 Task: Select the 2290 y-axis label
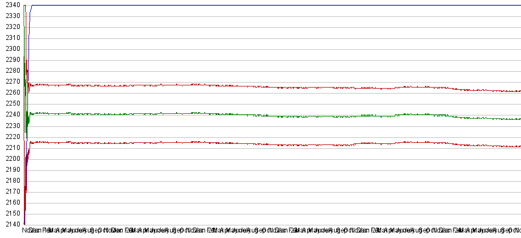[11, 60]
